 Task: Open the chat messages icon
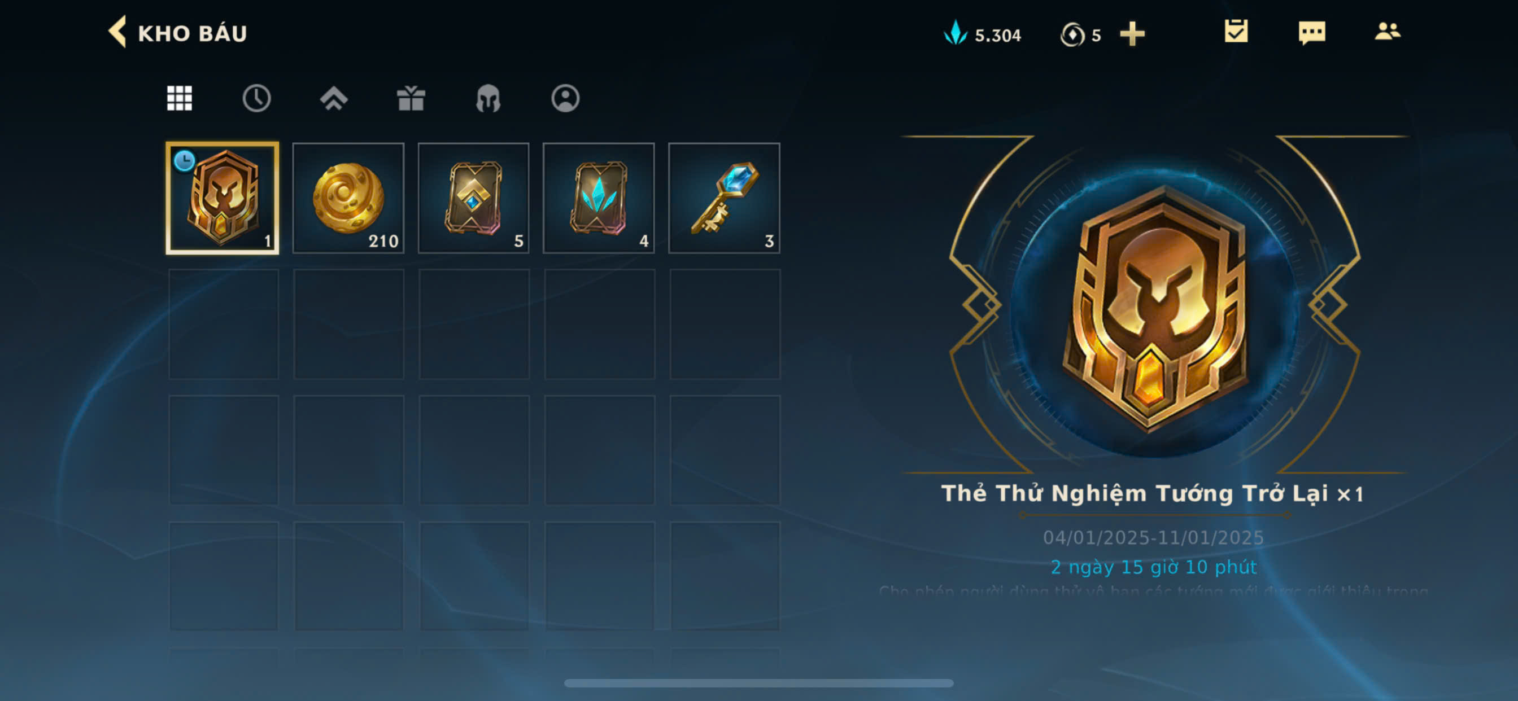[1312, 32]
